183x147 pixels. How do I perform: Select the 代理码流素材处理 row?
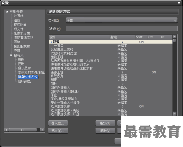(x=111, y=53)
